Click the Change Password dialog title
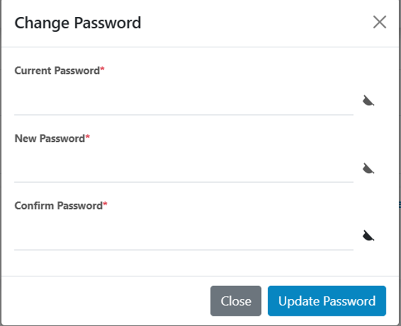 (78, 23)
